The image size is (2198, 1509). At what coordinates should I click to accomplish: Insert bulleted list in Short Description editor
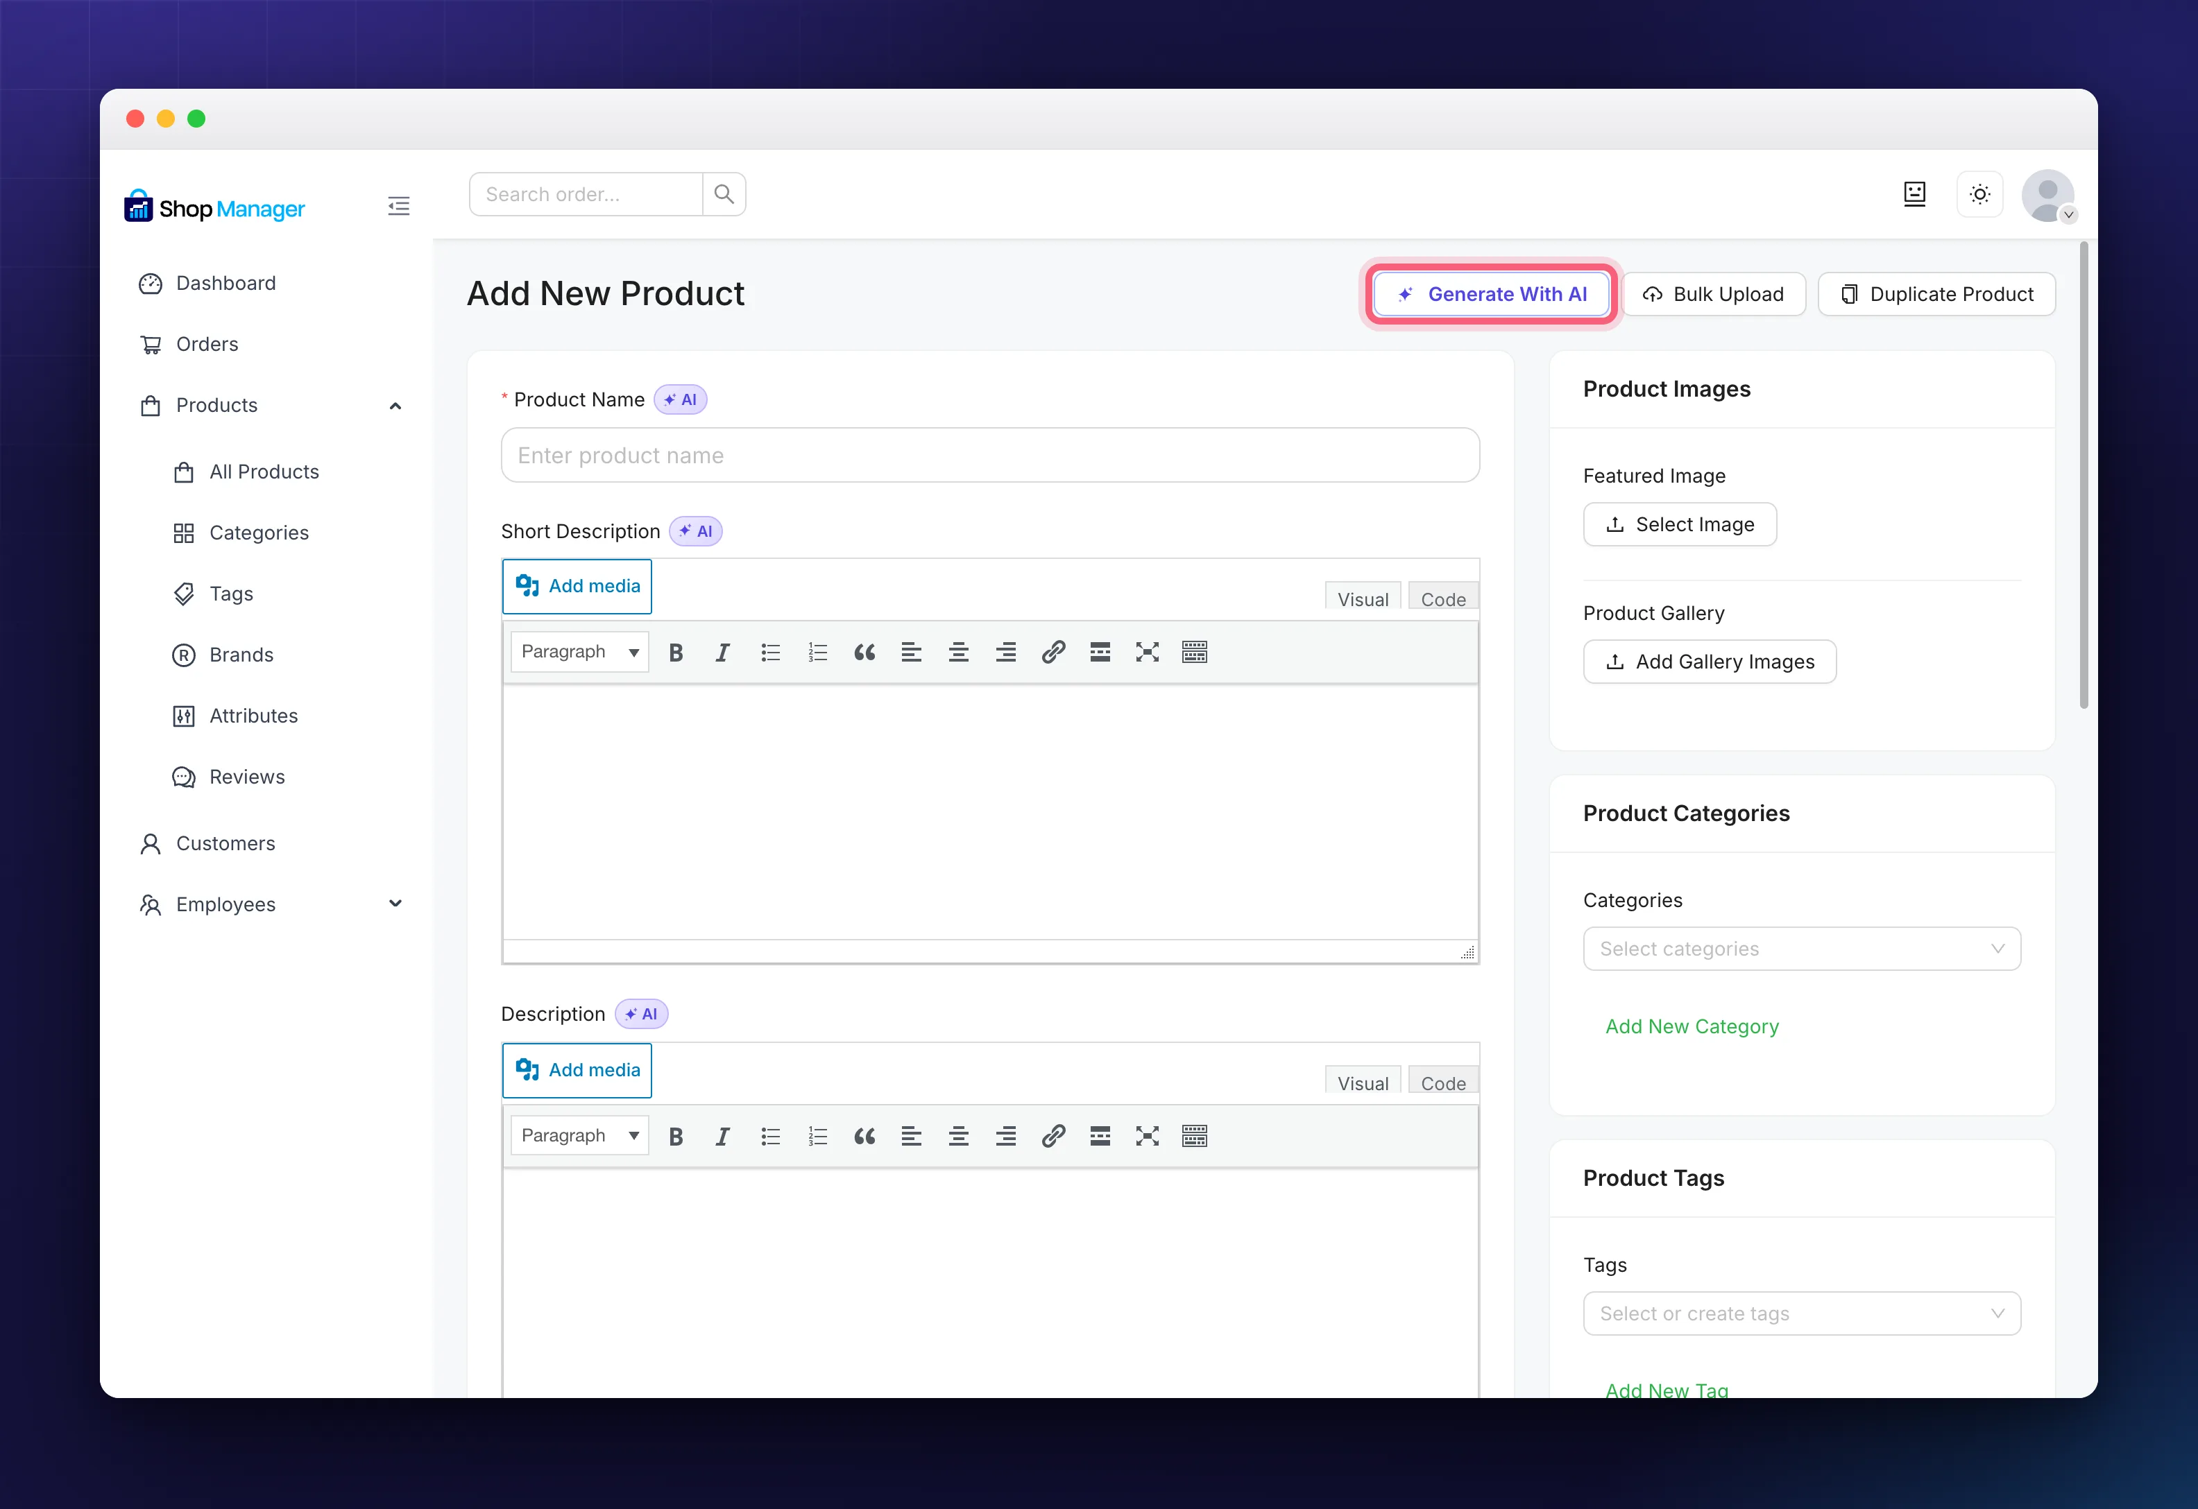pos(770,653)
